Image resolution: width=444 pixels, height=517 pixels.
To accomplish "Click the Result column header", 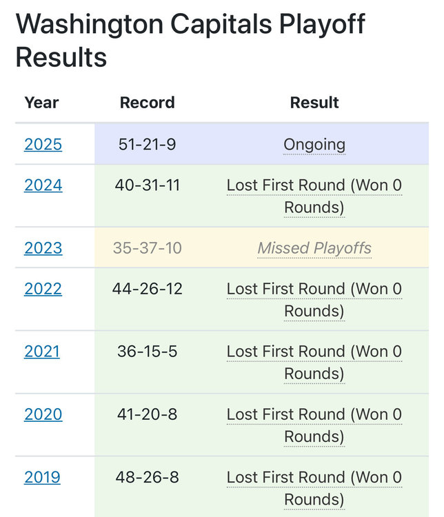I will pyautogui.click(x=314, y=103).
